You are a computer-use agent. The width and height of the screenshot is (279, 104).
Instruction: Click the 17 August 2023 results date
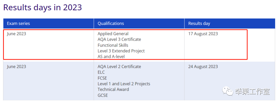tap(203, 34)
